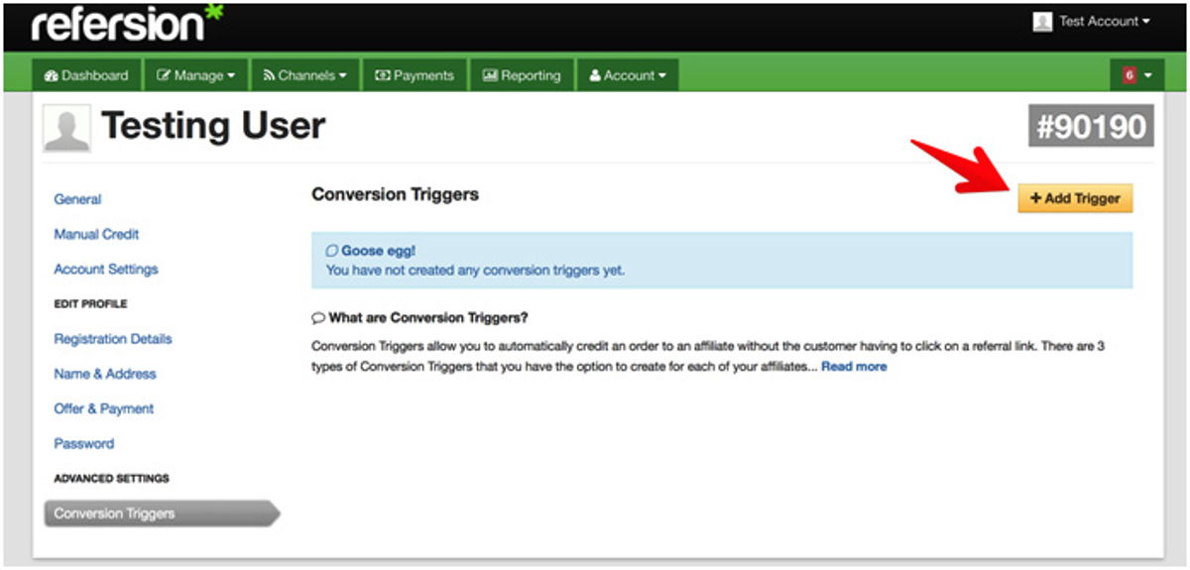The height and width of the screenshot is (570, 1190).
Task: Open the Password section
Action: coord(84,443)
